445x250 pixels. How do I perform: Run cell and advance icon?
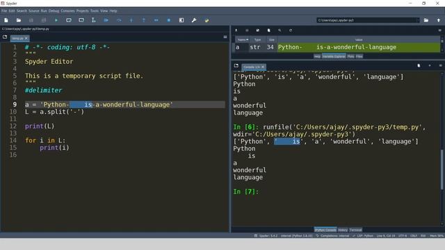tap(81, 20)
